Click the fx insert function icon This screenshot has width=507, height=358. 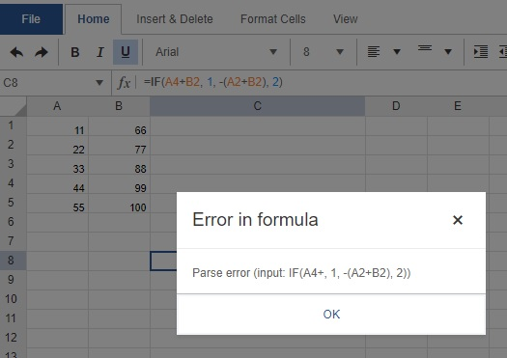pyautogui.click(x=124, y=83)
